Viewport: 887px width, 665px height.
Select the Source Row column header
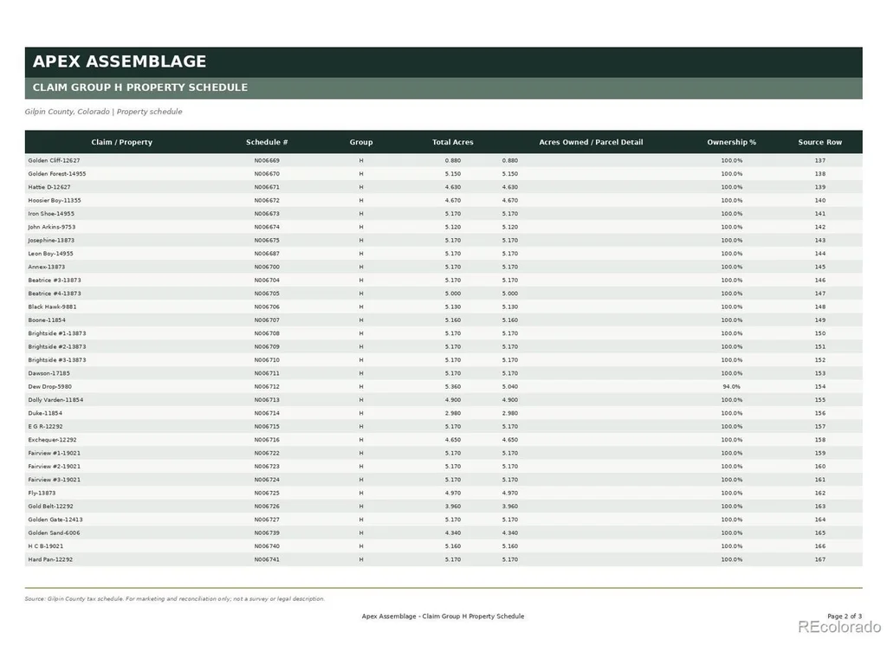pos(819,142)
